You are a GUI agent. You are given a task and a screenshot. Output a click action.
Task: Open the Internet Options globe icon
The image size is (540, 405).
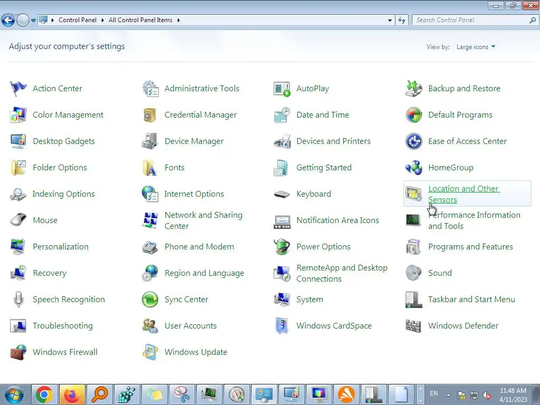pyautogui.click(x=150, y=194)
